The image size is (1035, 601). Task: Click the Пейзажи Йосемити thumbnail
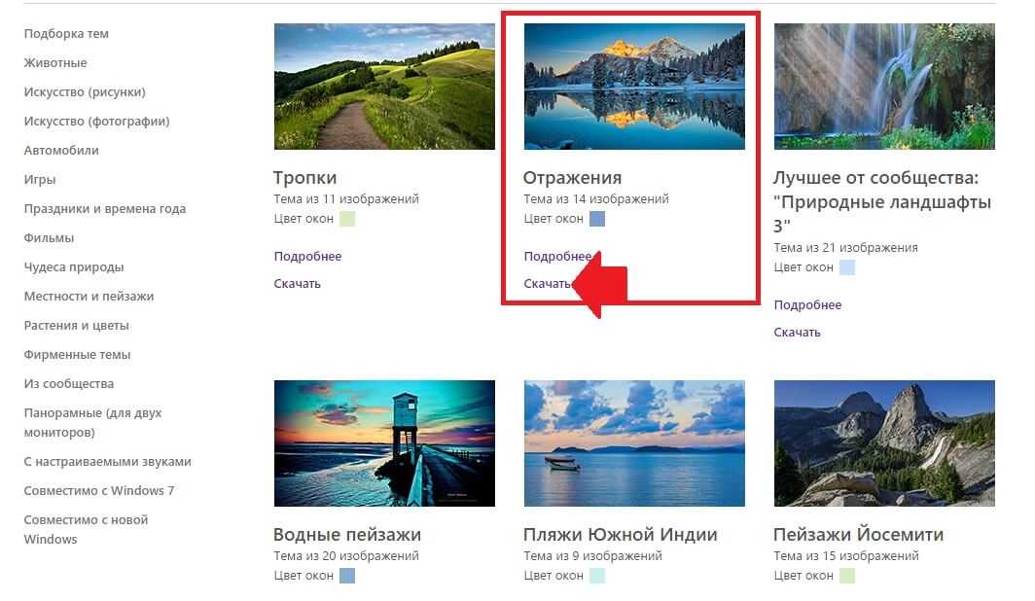pyautogui.click(x=884, y=442)
